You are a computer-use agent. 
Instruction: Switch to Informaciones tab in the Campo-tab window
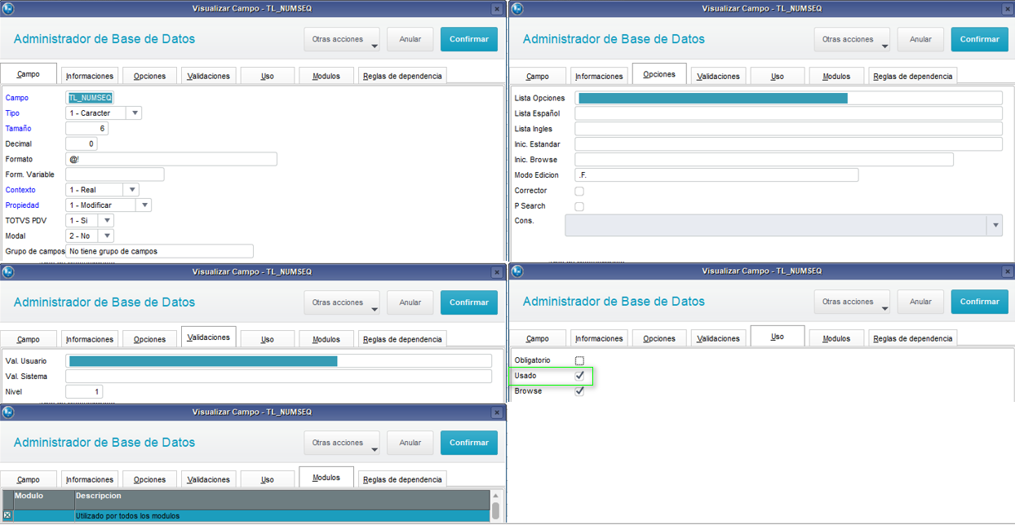pos(90,76)
